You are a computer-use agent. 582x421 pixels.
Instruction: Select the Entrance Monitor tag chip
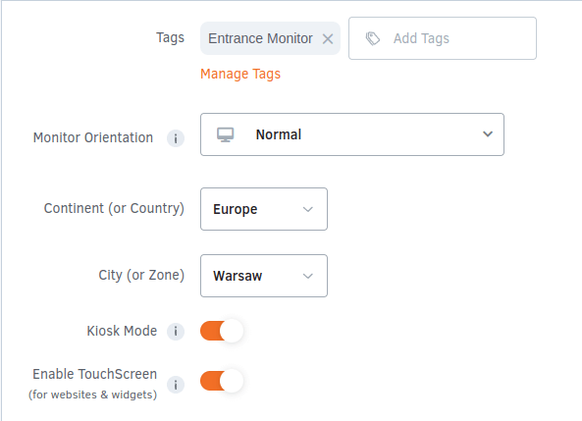(x=270, y=38)
